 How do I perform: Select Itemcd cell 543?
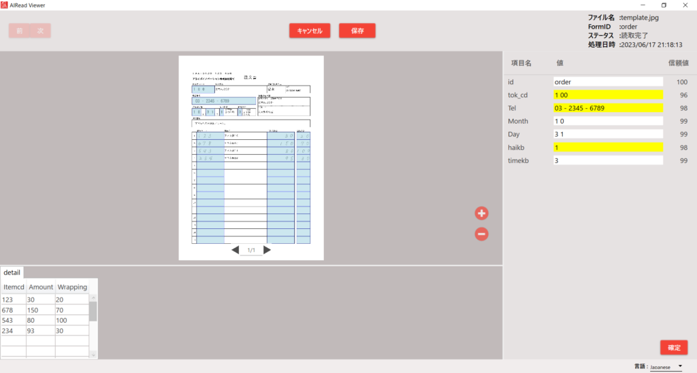point(14,320)
